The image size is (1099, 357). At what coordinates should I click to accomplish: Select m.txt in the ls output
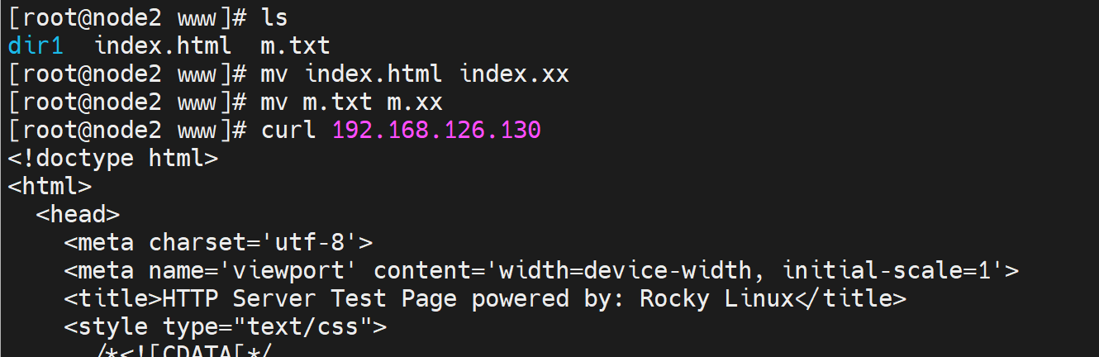294,45
